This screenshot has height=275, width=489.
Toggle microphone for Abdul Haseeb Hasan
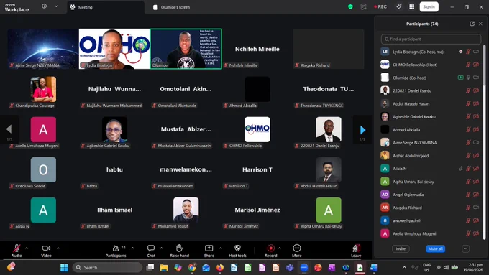click(x=468, y=103)
